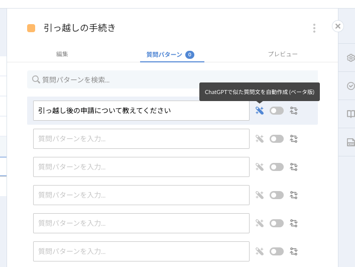Toggle the switch in the third pattern row

pyautogui.click(x=277, y=167)
